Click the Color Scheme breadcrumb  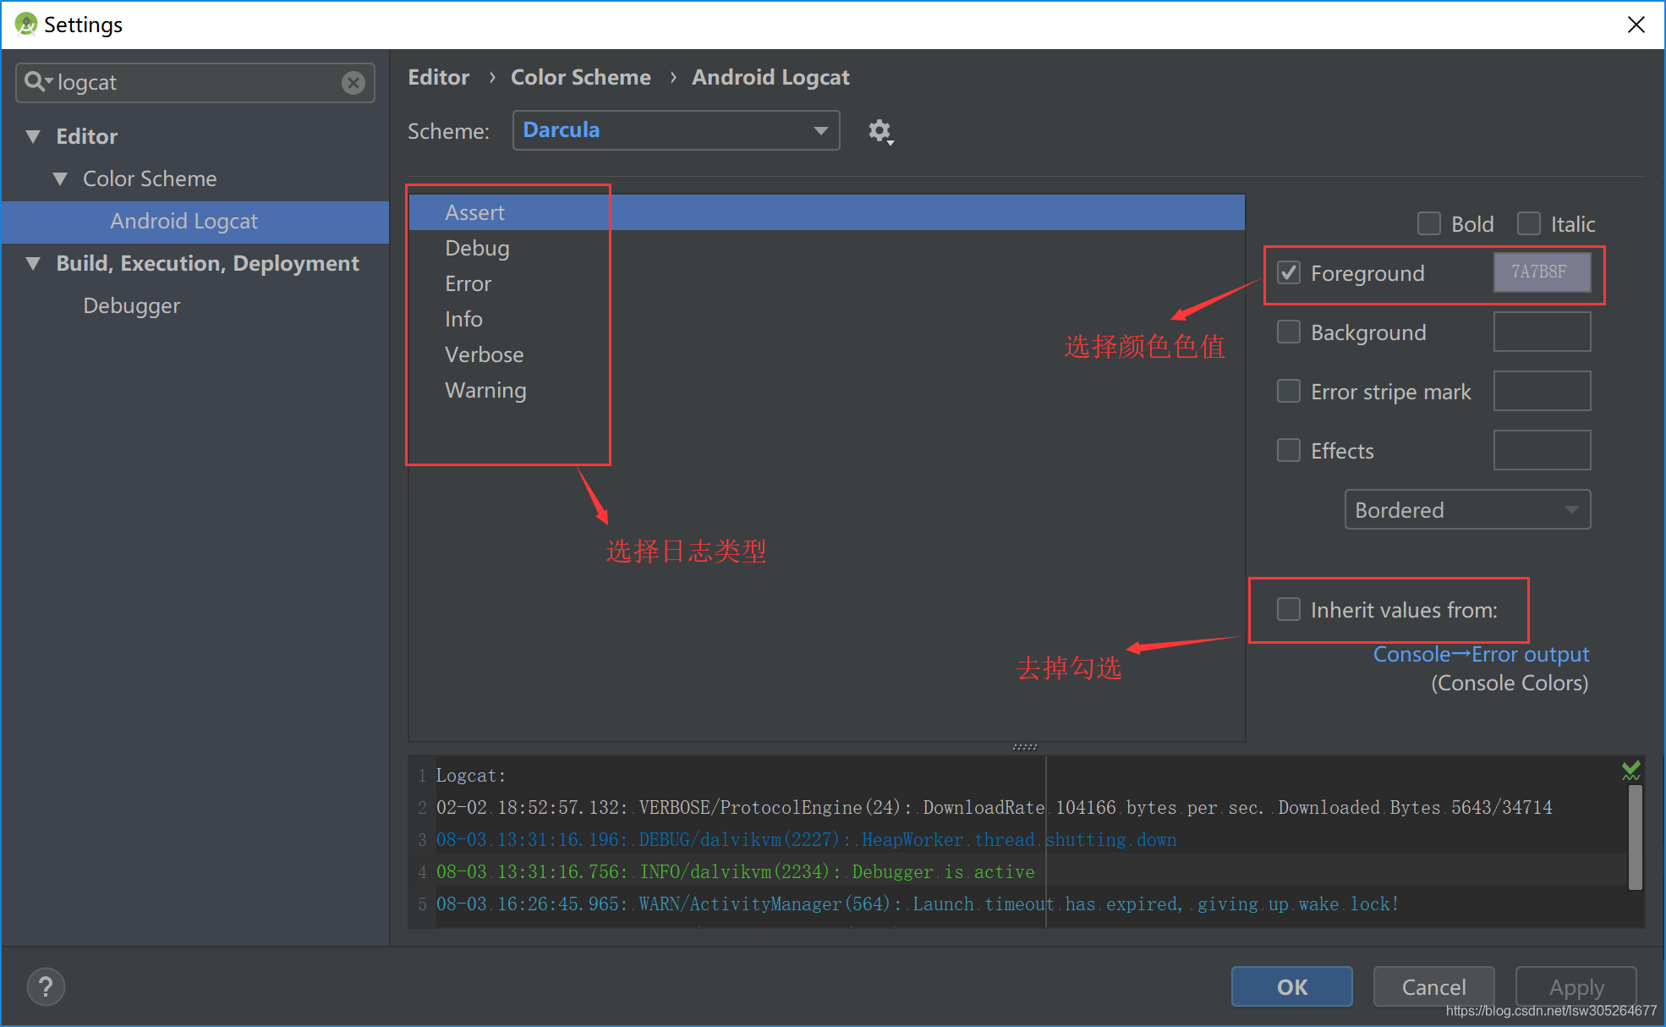point(580,77)
